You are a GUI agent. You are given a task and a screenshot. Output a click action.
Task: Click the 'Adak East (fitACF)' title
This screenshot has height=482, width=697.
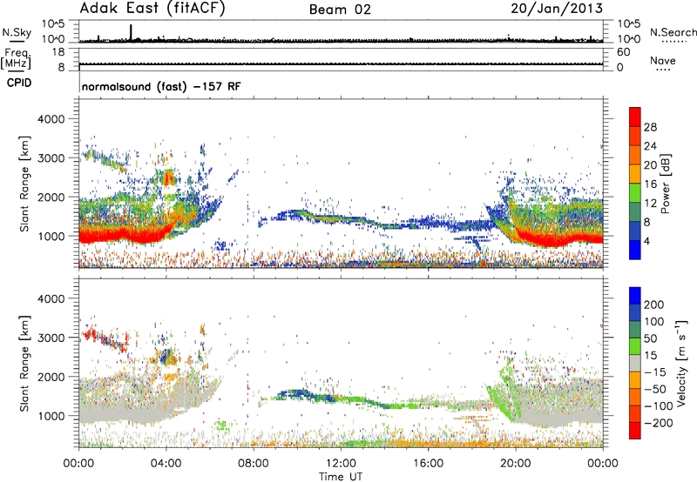tap(152, 8)
